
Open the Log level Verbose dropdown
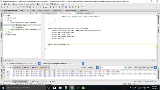click(93, 67)
